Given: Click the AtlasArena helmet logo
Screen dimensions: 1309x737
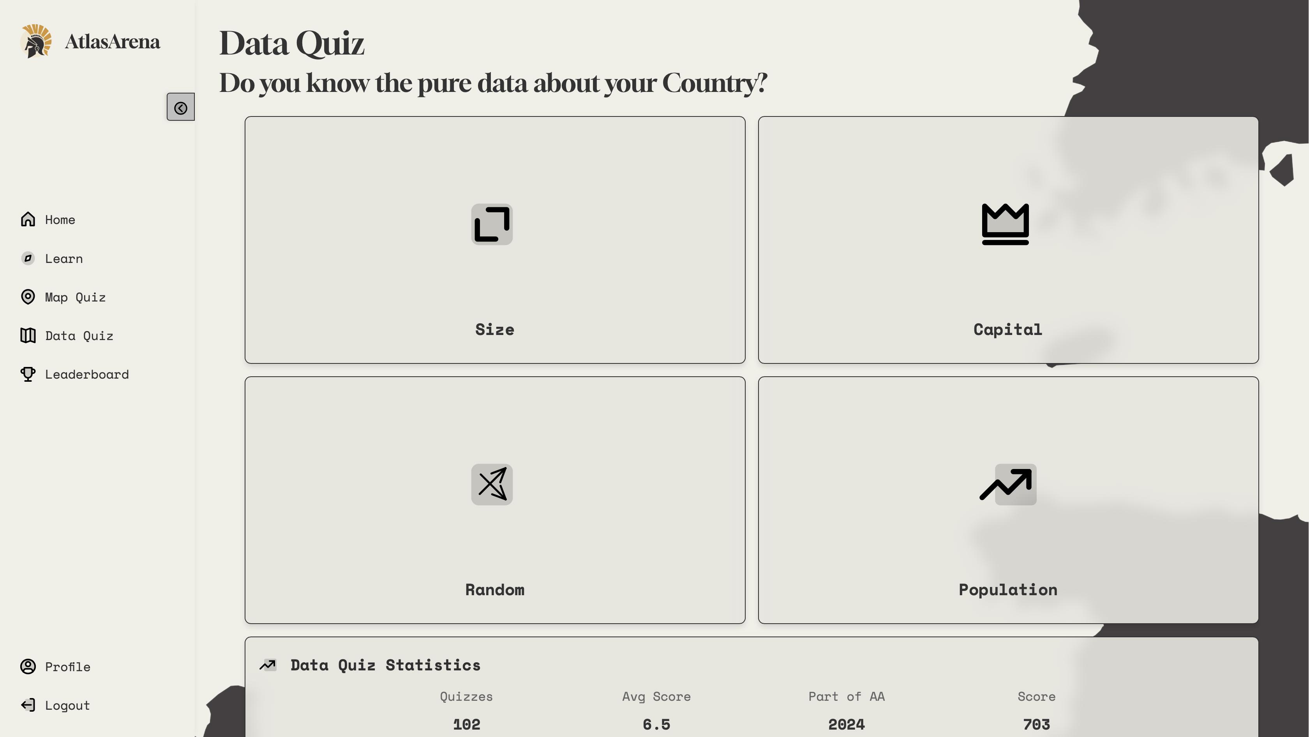Looking at the screenshot, I should [x=36, y=41].
